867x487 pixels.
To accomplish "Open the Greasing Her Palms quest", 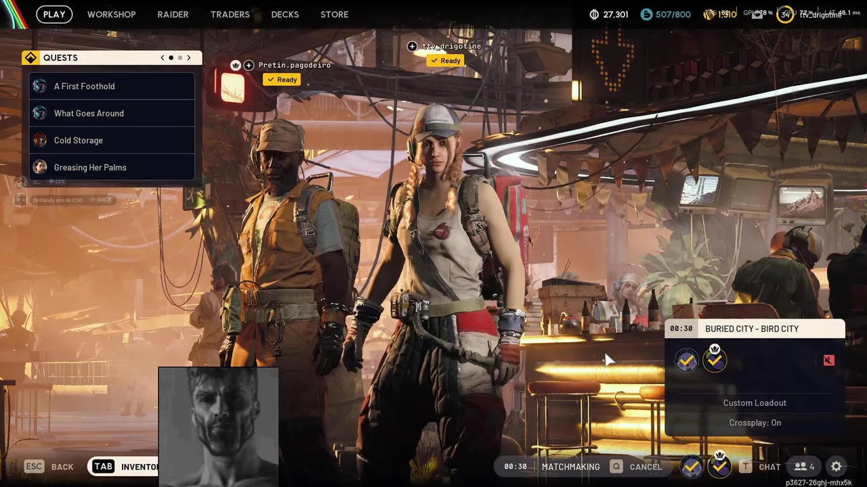I will point(112,167).
